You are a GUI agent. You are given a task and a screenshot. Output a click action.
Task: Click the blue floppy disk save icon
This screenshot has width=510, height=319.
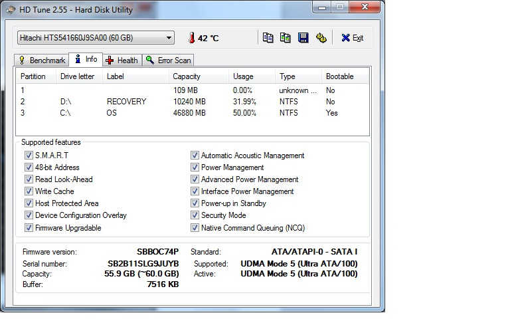(x=303, y=38)
